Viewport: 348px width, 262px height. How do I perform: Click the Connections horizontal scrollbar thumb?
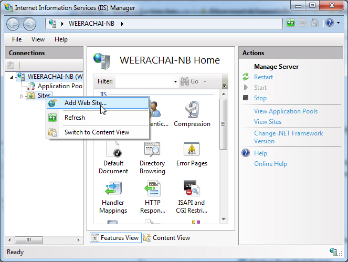tap(29, 240)
